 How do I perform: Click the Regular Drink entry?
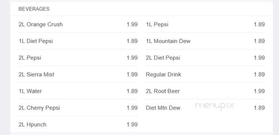205,74
